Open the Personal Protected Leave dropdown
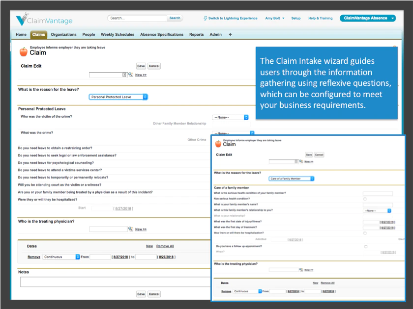The height and width of the screenshot is (309, 413). 118,97
